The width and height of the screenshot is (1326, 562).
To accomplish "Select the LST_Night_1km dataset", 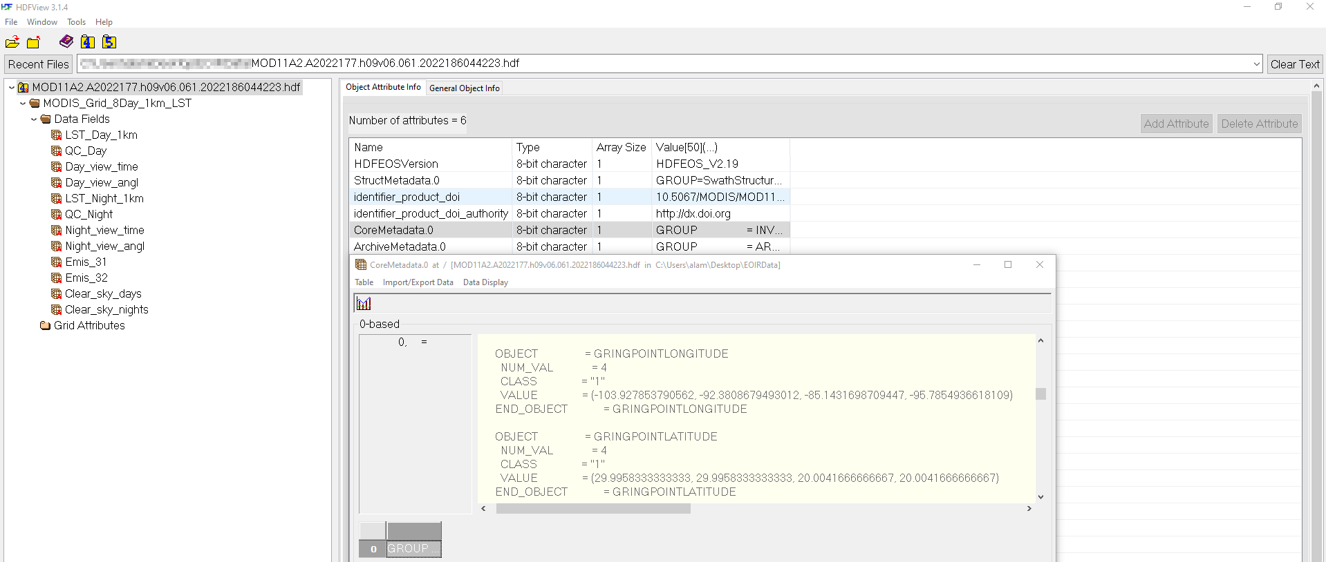I will pos(104,198).
